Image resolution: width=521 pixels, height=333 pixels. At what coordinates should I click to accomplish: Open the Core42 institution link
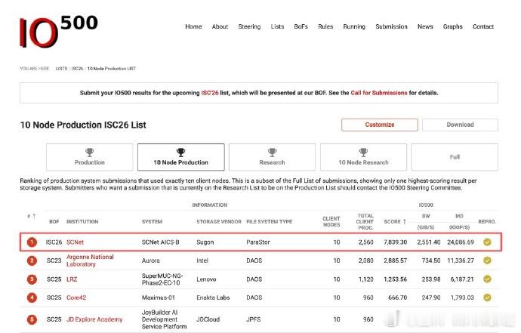(76, 298)
